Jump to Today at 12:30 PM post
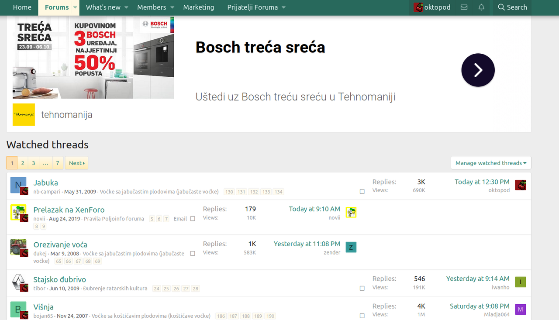 pyautogui.click(x=482, y=182)
